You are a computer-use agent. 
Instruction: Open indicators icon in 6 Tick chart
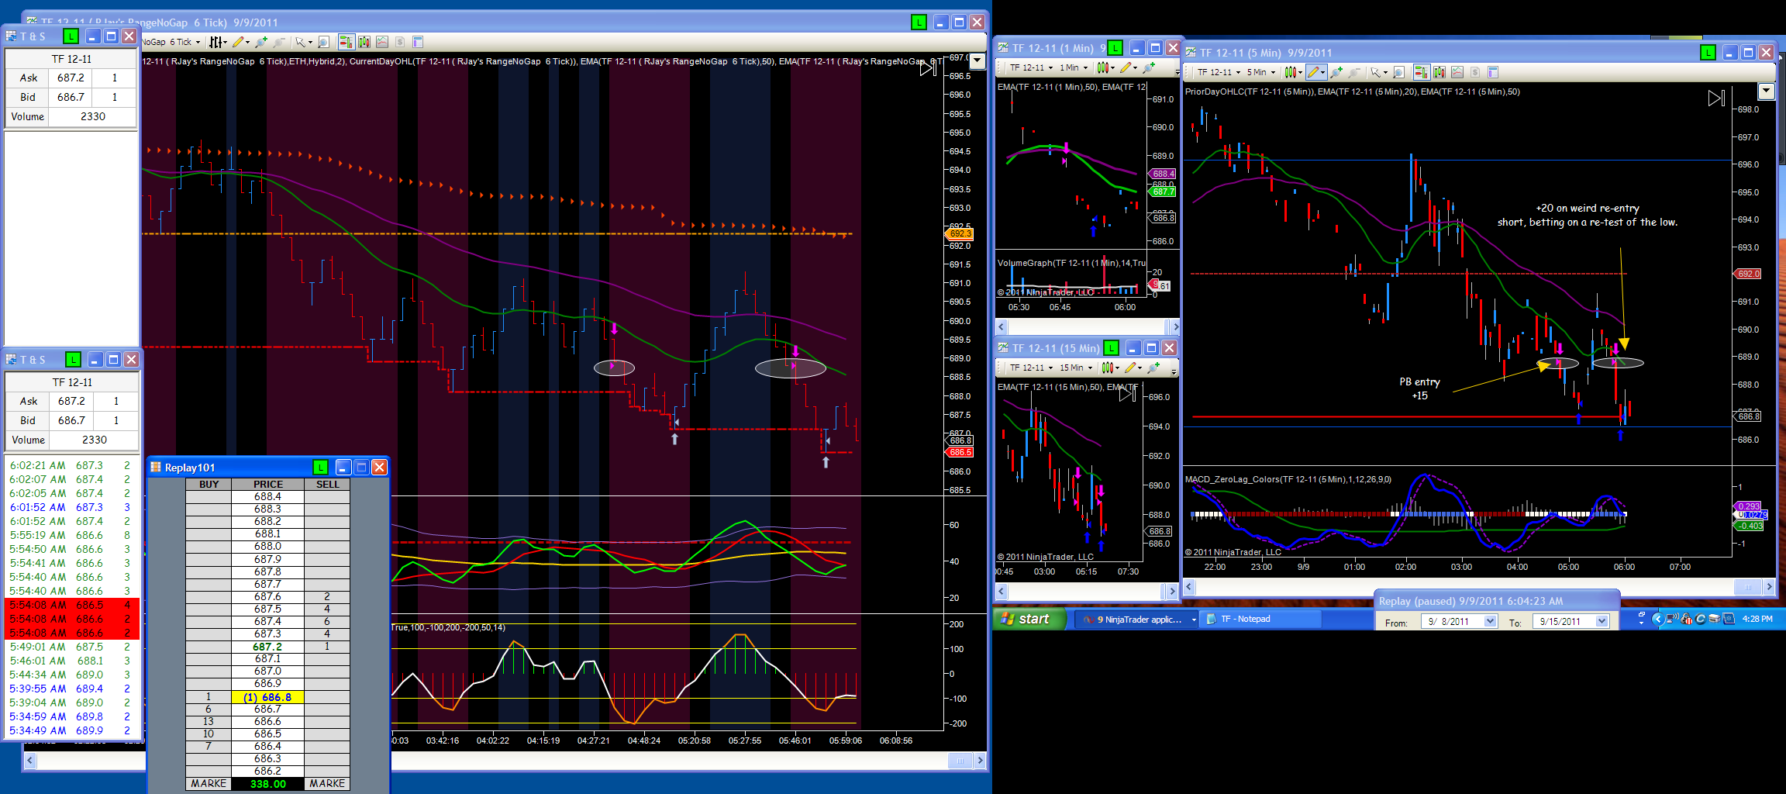(x=381, y=42)
